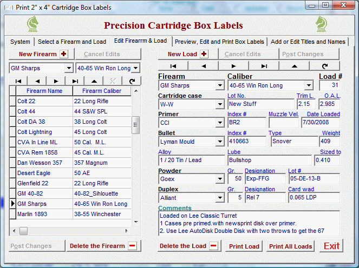Click the application icon in title bar
The height and width of the screenshot is (268, 359).
pyautogui.click(x=9, y=8)
